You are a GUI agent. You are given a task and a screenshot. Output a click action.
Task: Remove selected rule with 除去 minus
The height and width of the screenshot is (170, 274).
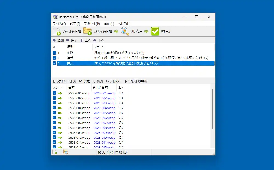click(x=68, y=40)
